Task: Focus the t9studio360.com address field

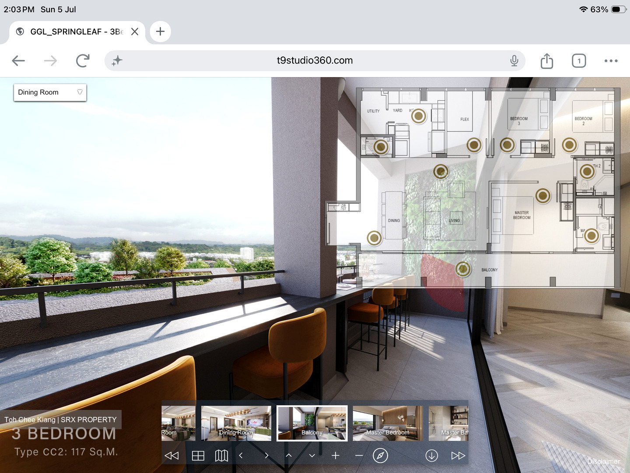Action: tap(315, 60)
